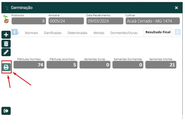The image size is (185, 125).
Task: Select the Deterioradas tab
Action: [x=77, y=33]
